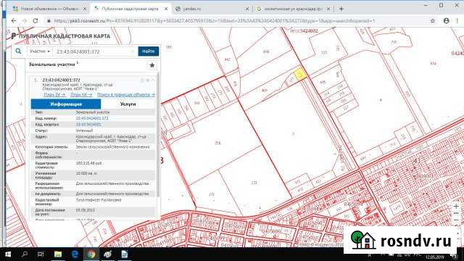Image resolution: width=464 pixels, height=261 pixels.
Task: Click the Публичная кадастровая карта logo
Action: point(60,36)
